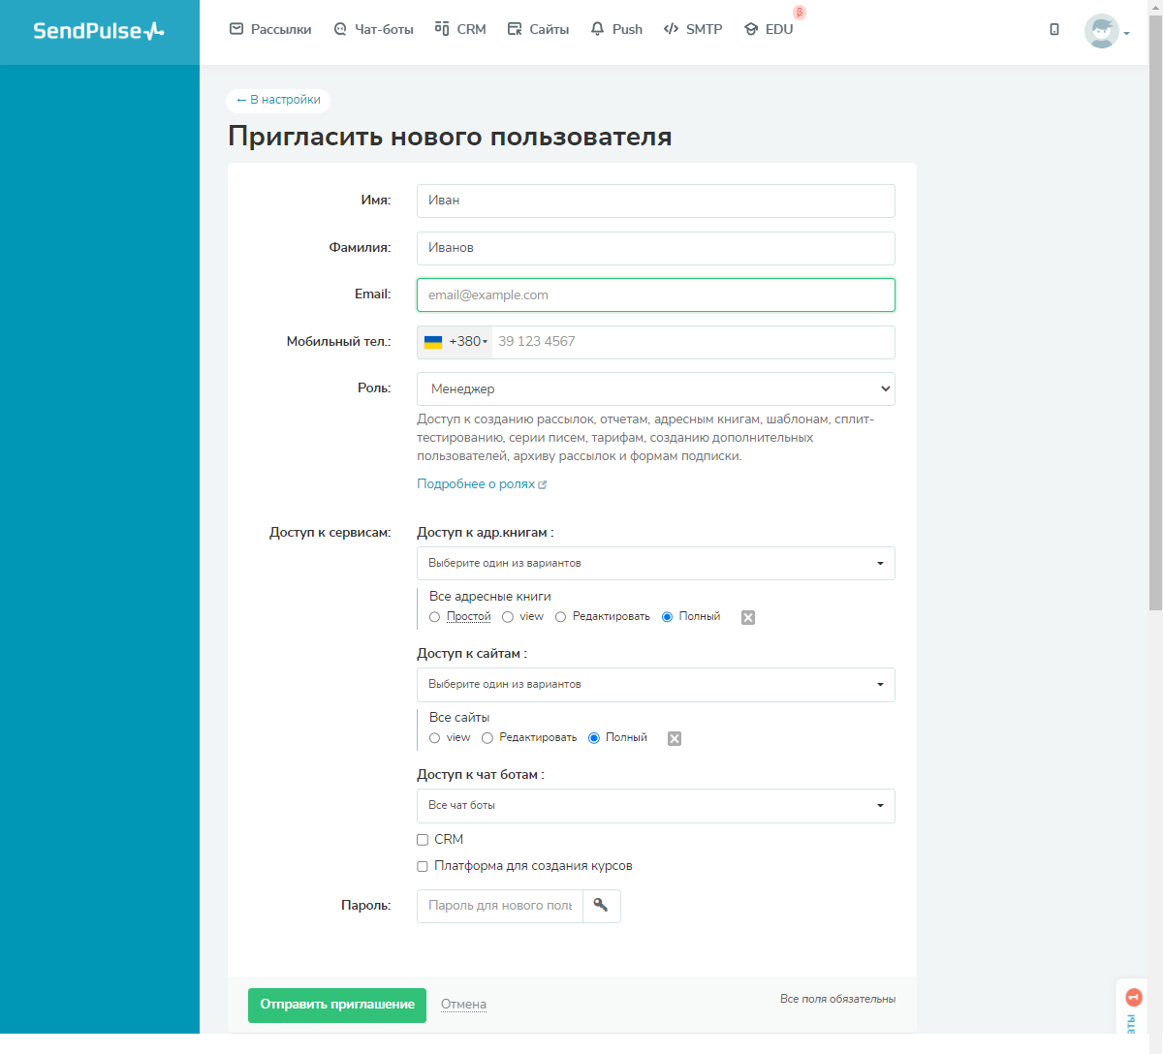This screenshot has height=1054, width=1163.
Task: Open the Push menu item
Action: (x=616, y=29)
